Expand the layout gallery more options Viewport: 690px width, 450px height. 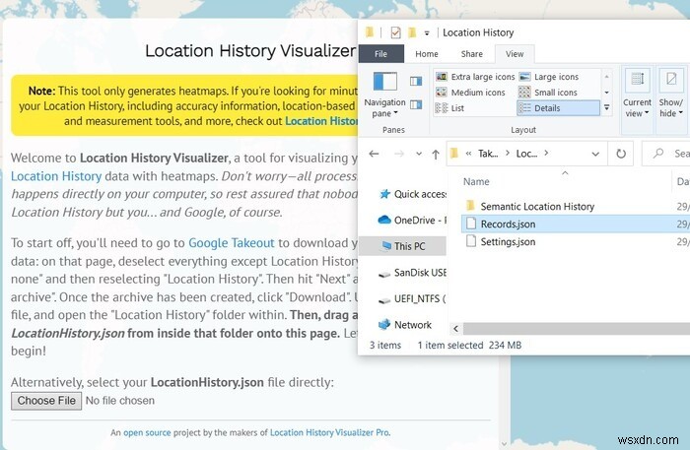point(607,107)
